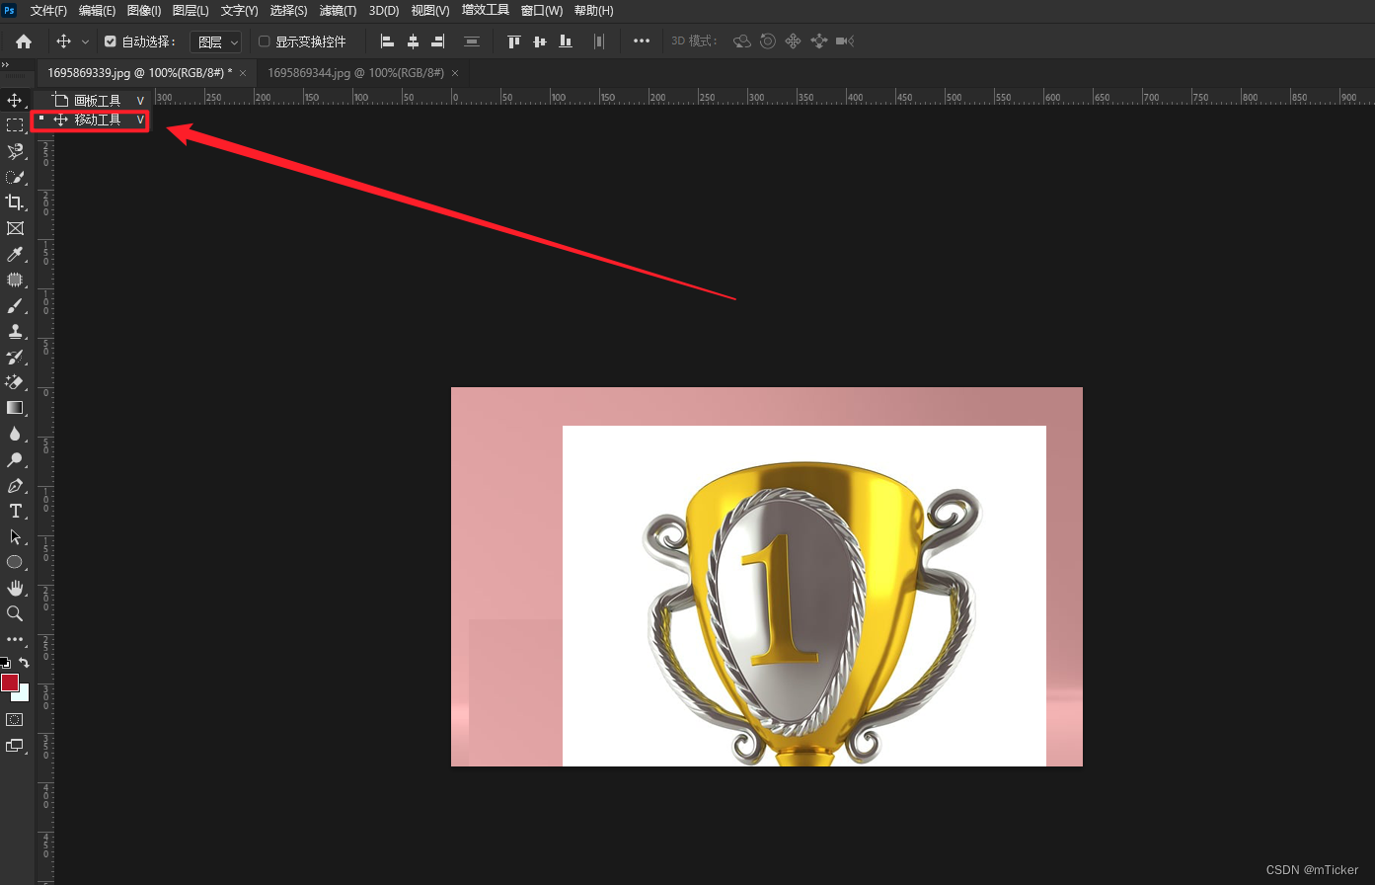Select the Spot Healing Brush tool
The width and height of the screenshot is (1375, 885).
coord(15,280)
